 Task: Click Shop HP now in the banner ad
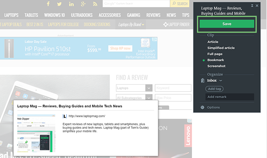pyautogui.click(x=120, y=48)
